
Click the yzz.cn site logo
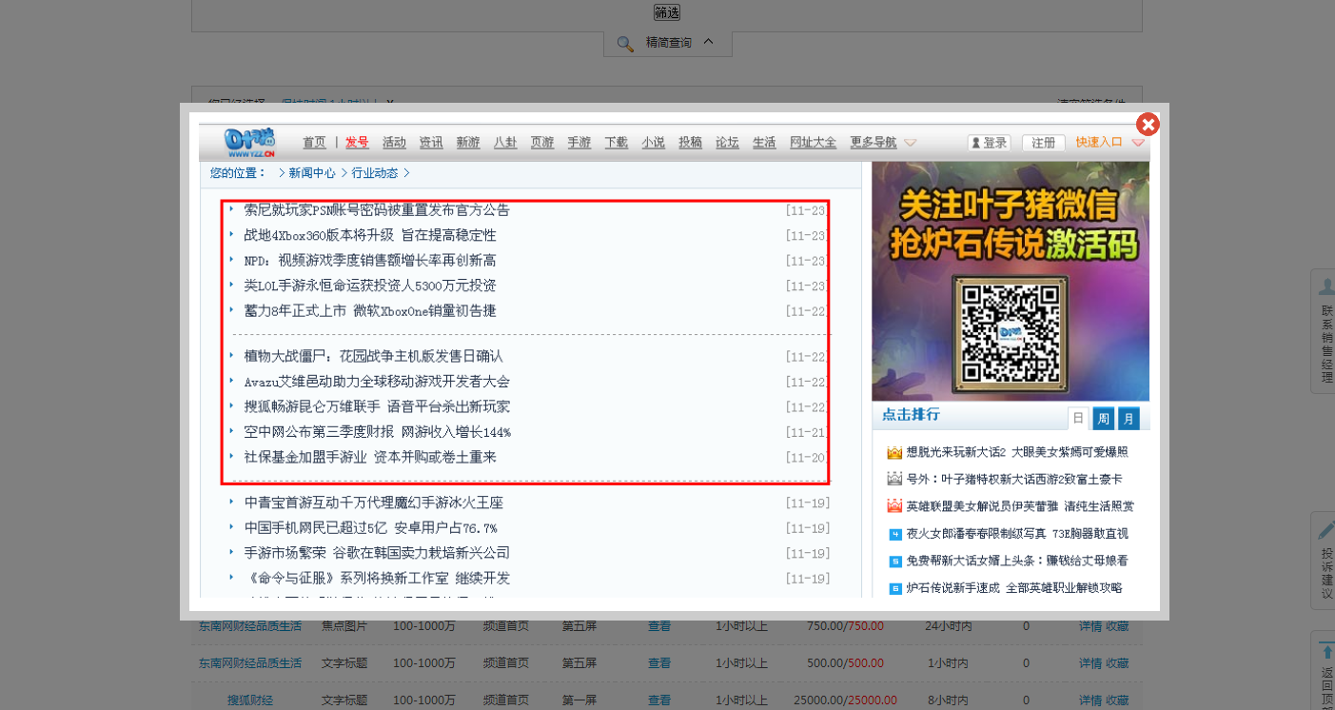[x=250, y=142]
